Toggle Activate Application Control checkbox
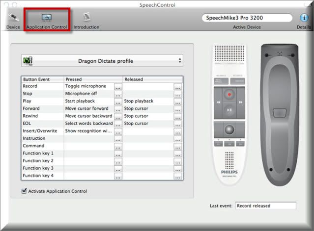The width and height of the screenshot is (314, 231). tap(24, 191)
